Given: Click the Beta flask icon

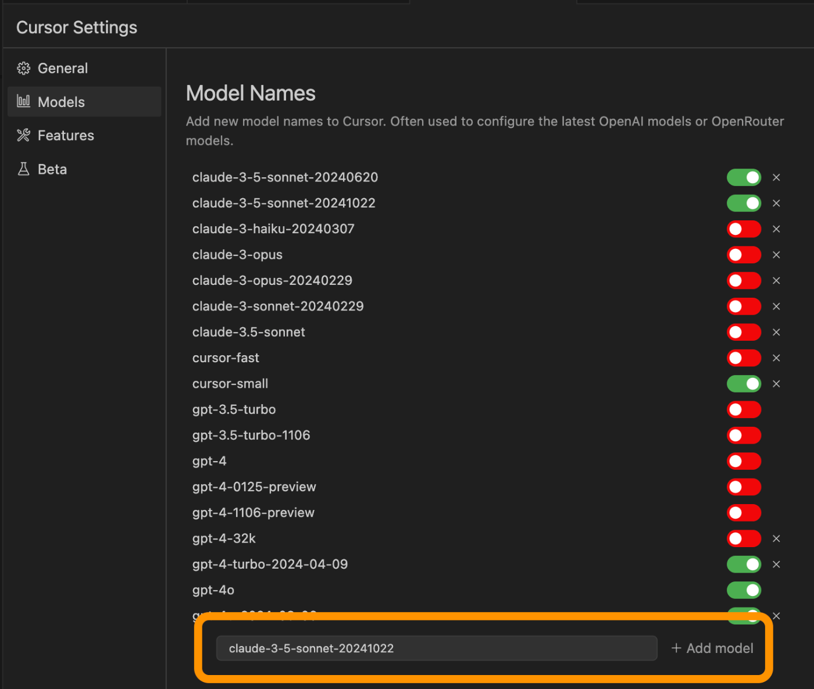Looking at the screenshot, I should (23, 169).
